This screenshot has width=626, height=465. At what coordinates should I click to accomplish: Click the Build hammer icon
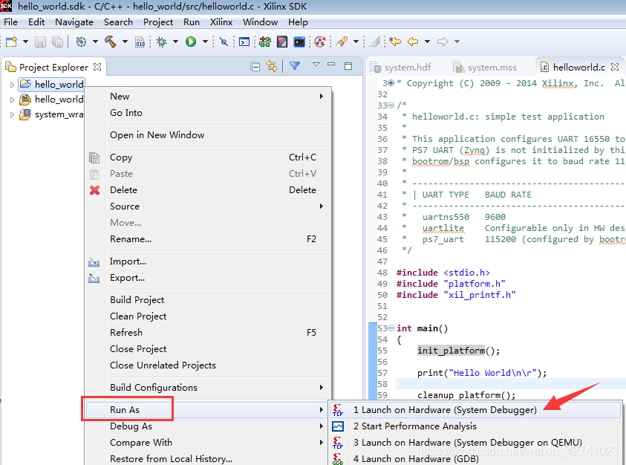pyautogui.click(x=111, y=42)
